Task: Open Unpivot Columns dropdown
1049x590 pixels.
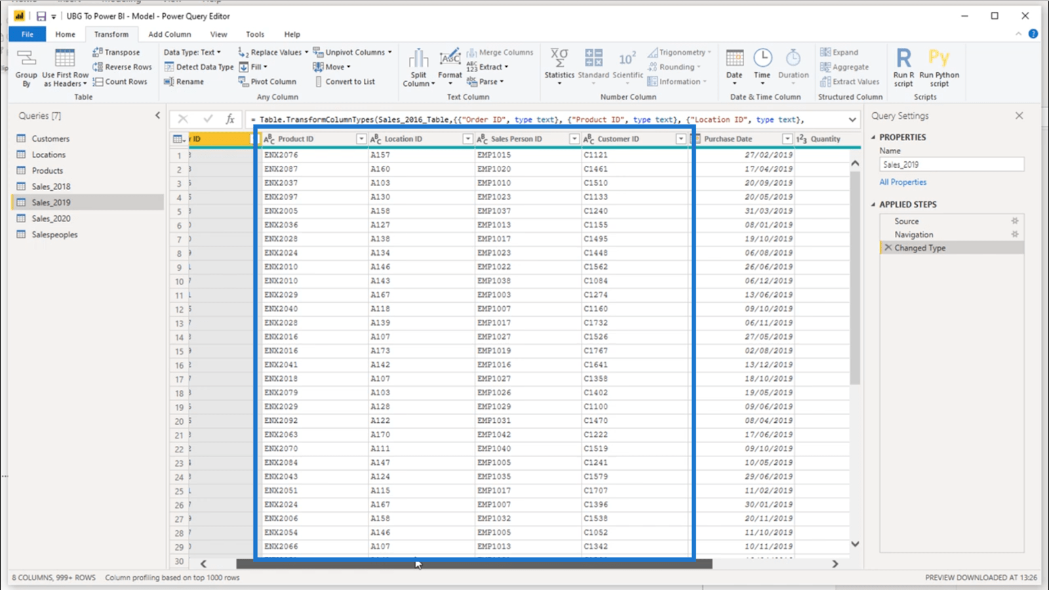Action: point(353,52)
